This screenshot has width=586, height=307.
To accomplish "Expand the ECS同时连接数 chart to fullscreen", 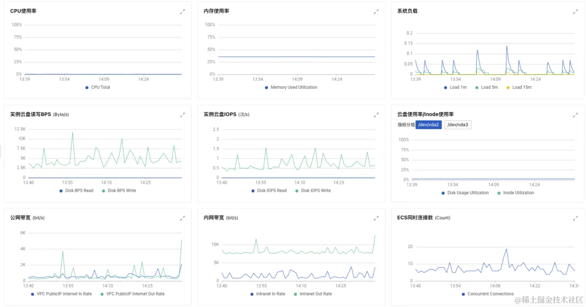I will pyautogui.click(x=575, y=218).
